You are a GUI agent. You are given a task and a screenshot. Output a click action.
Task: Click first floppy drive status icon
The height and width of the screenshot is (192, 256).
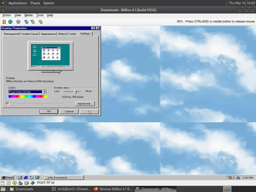coord(2,183)
